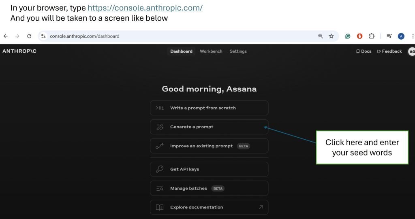Switch to the Dashboard tab

pos(181,51)
